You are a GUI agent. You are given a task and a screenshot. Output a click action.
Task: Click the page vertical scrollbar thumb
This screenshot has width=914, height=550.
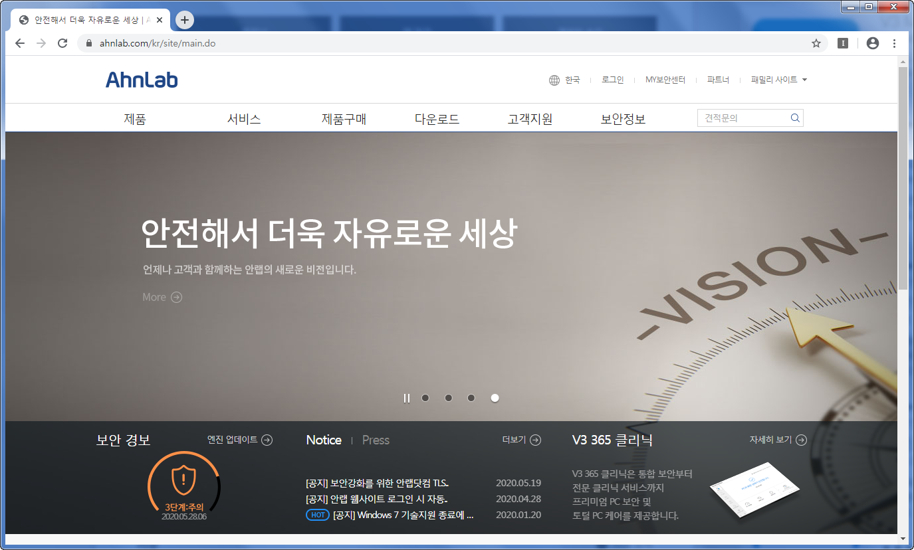903,178
